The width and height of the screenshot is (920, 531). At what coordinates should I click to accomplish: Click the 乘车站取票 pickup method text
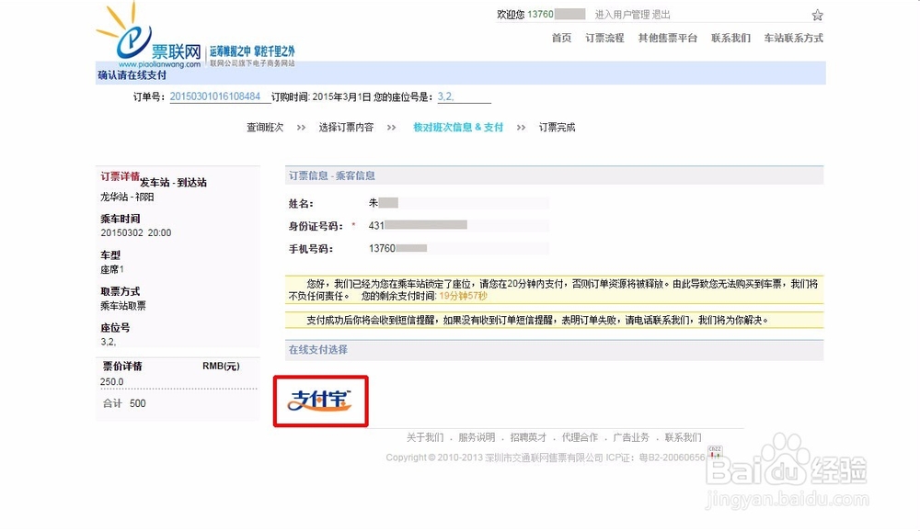click(123, 306)
